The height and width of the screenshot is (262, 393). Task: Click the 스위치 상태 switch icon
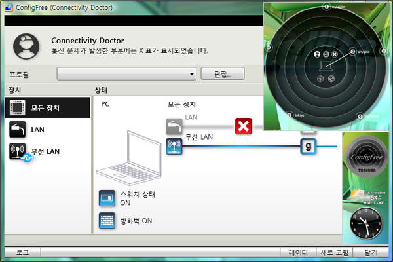[x=107, y=198]
